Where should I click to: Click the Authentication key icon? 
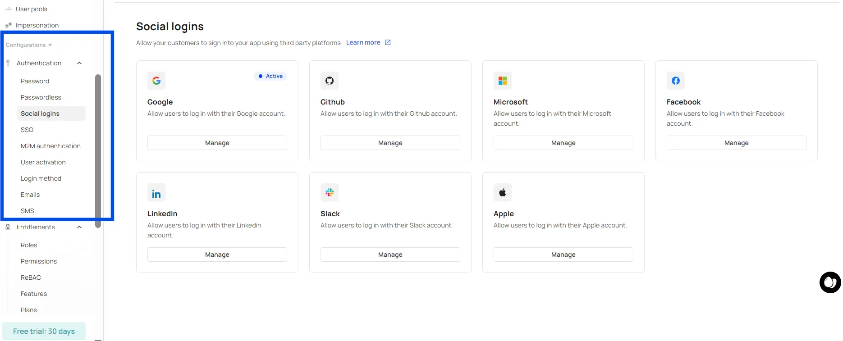coord(8,63)
